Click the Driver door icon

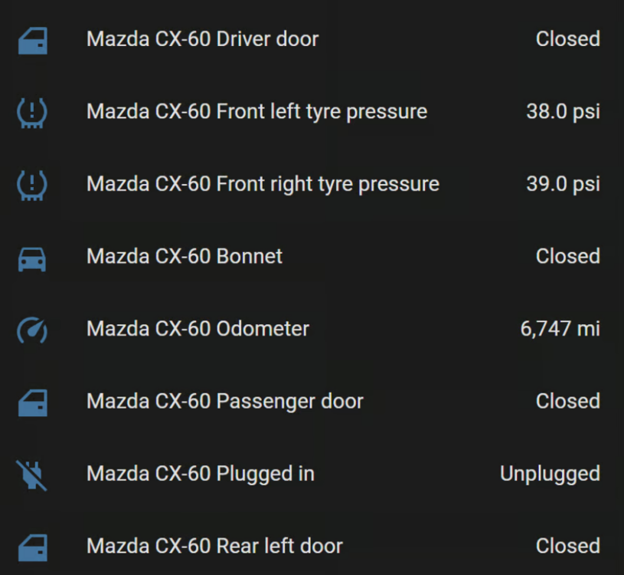tap(32, 40)
